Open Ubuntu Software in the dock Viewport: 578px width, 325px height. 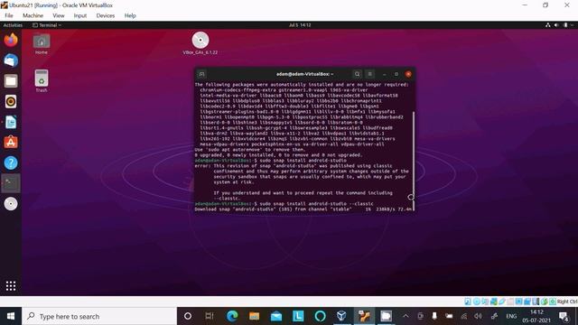(x=11, y=143)
